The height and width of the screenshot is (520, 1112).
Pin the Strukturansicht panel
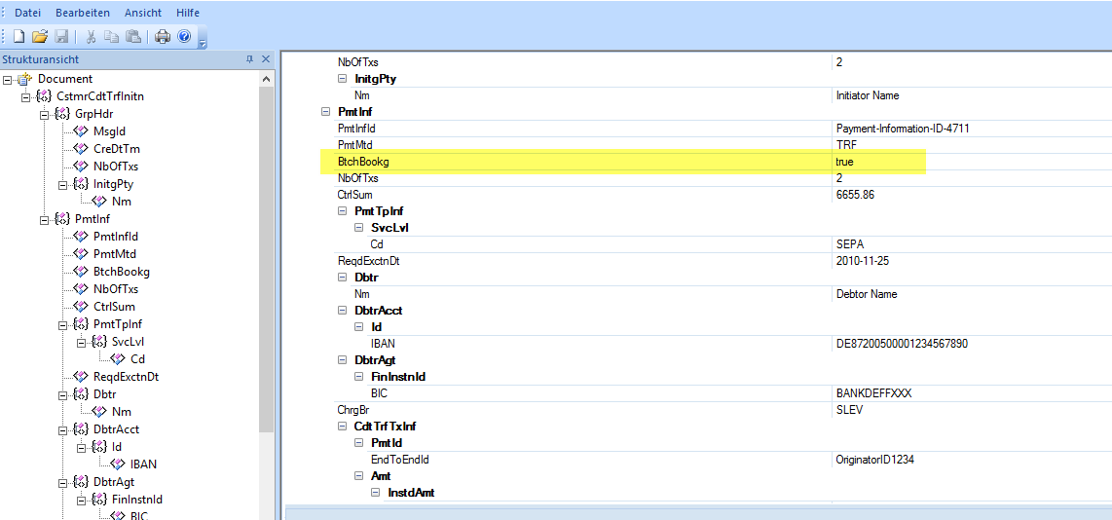249,60
